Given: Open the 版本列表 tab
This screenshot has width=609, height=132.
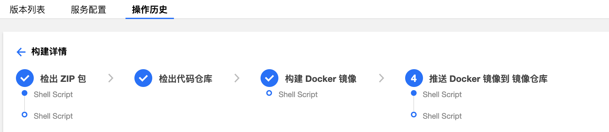Looking at the screenshot, I should 27,10.
